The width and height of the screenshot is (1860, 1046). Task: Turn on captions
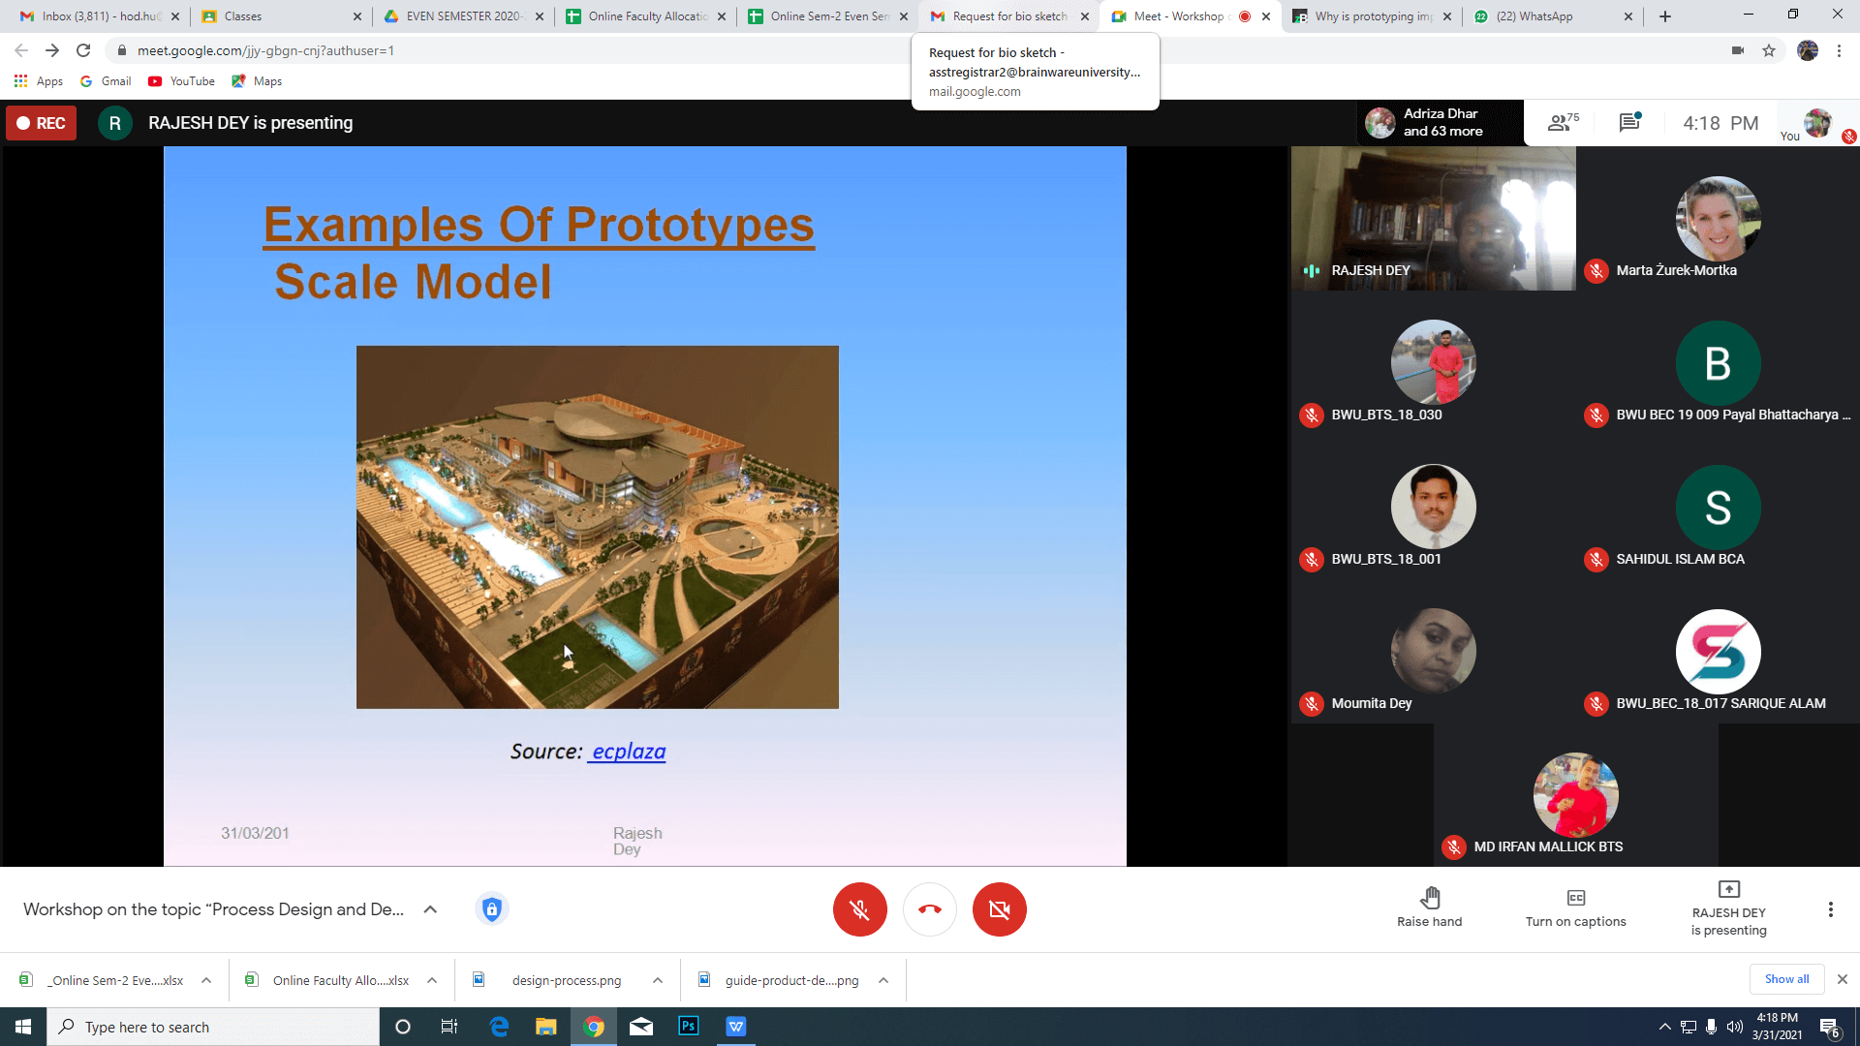1575,908
